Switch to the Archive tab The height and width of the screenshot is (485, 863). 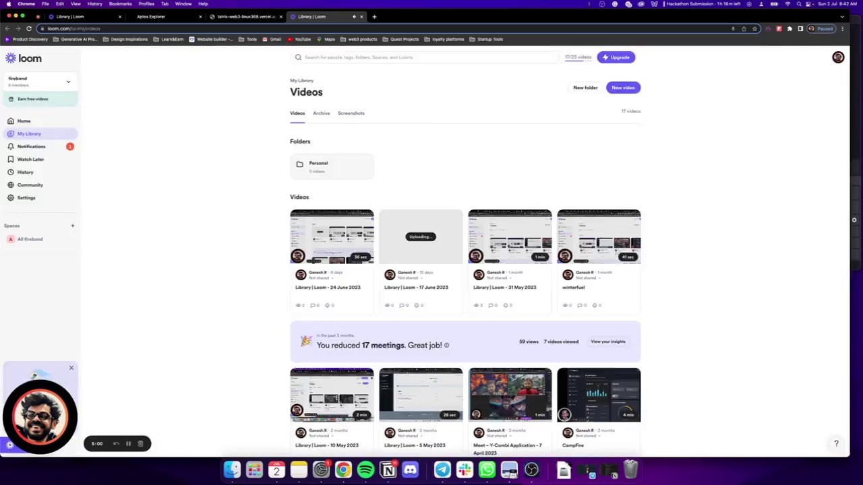point(321,113)
